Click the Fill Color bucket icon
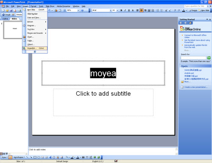 click(67, 157)
